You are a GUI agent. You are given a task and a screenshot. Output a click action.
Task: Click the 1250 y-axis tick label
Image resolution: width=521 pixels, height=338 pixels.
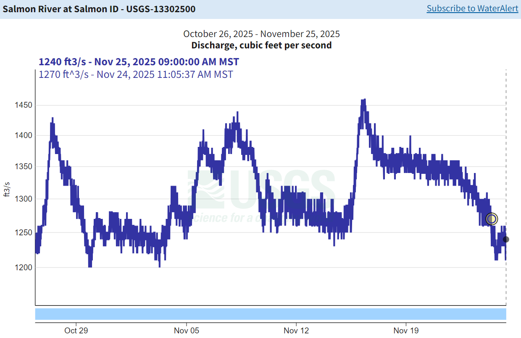22,232
